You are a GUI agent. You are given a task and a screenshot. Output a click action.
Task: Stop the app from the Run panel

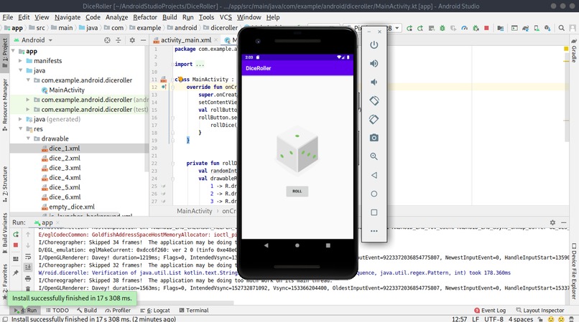coord(16,245)
